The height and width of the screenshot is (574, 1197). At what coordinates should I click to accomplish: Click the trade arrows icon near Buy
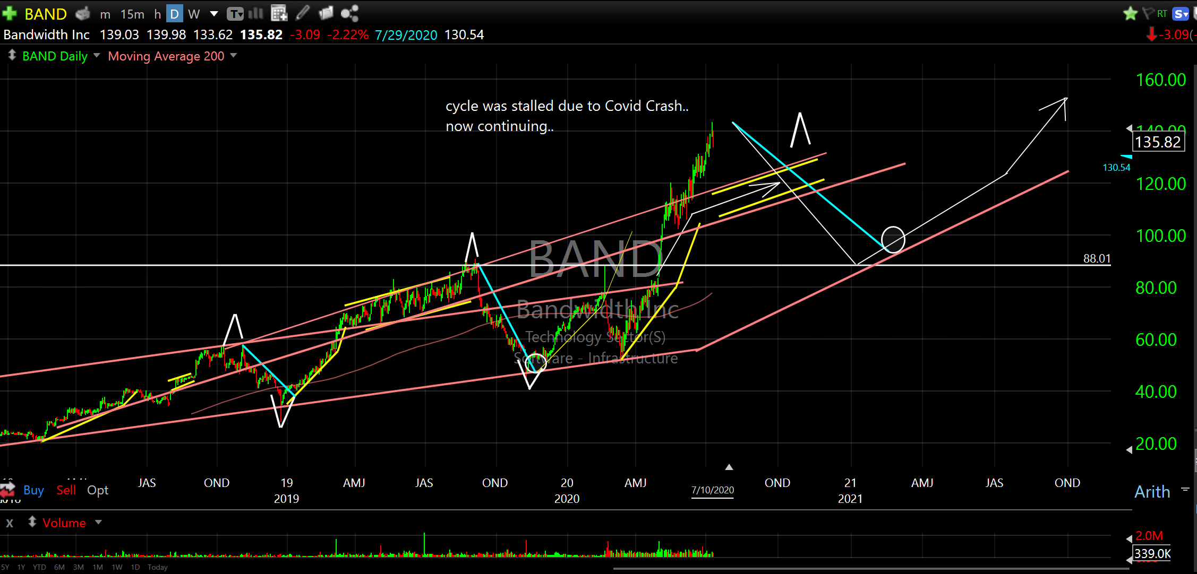click(8, 489)
